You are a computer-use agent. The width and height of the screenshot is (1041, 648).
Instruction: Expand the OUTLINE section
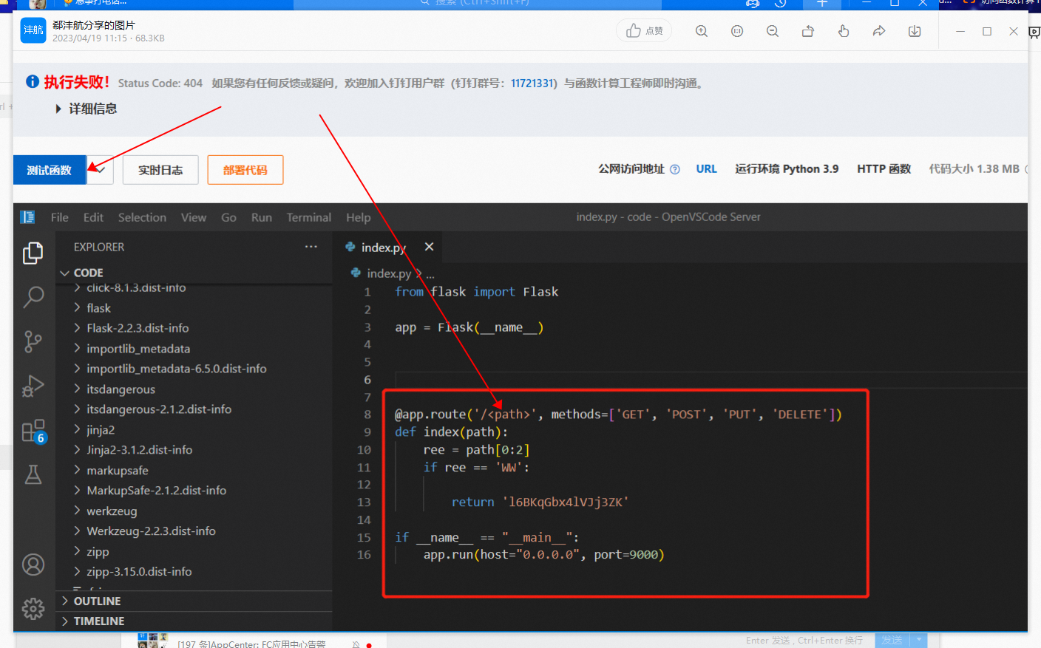[x=194, y=601]
